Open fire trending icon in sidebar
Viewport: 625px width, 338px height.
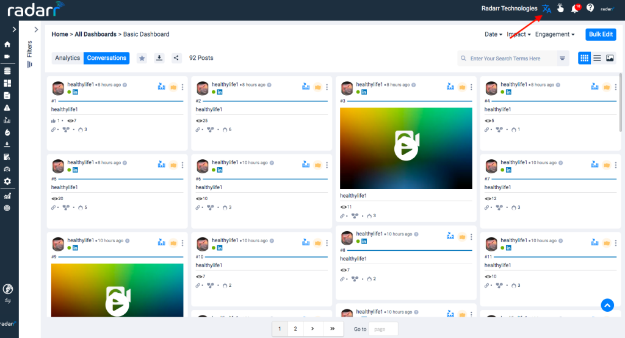(x=7, y=132)
